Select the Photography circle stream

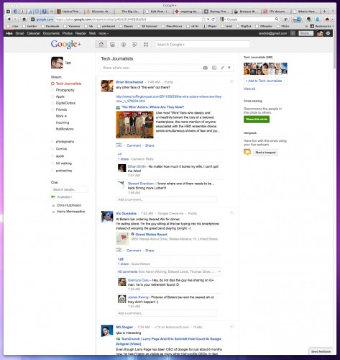(x=65, y=90)
